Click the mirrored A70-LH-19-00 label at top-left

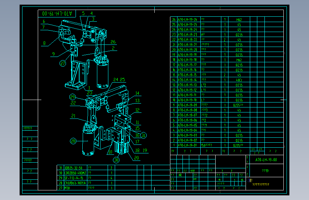[x=57, y=14]
